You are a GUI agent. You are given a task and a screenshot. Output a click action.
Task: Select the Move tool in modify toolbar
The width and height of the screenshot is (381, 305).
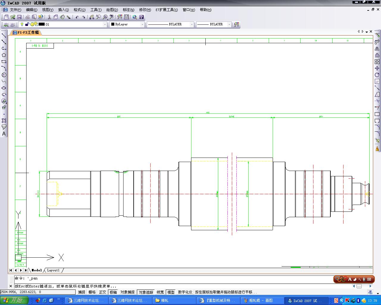click(377, 68)
